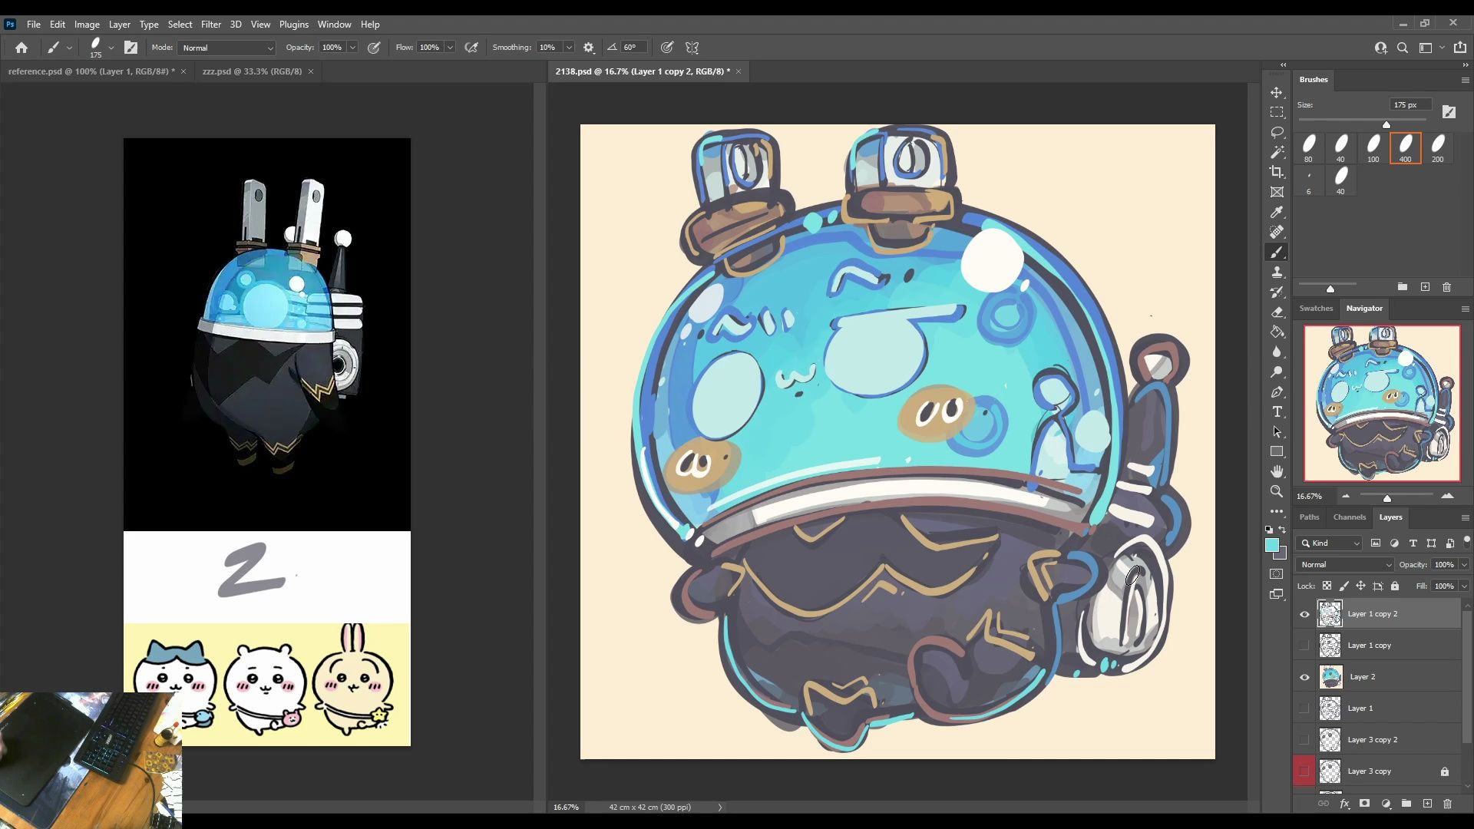Viewport: 1474px width, 829px height.
Task: Select the Blur tool
Action: [x=1277, y=352]
